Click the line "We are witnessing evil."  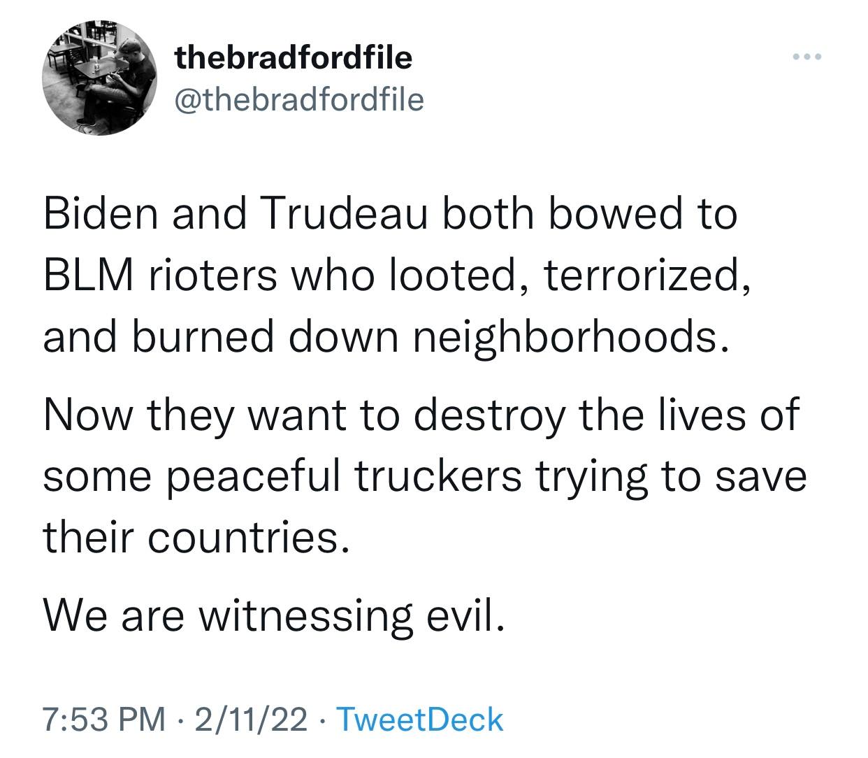pos(273,615)
